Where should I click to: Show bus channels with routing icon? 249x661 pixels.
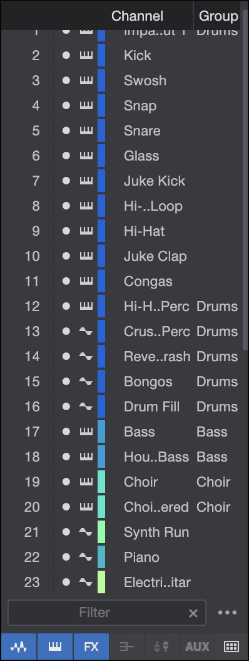(126, 647)
